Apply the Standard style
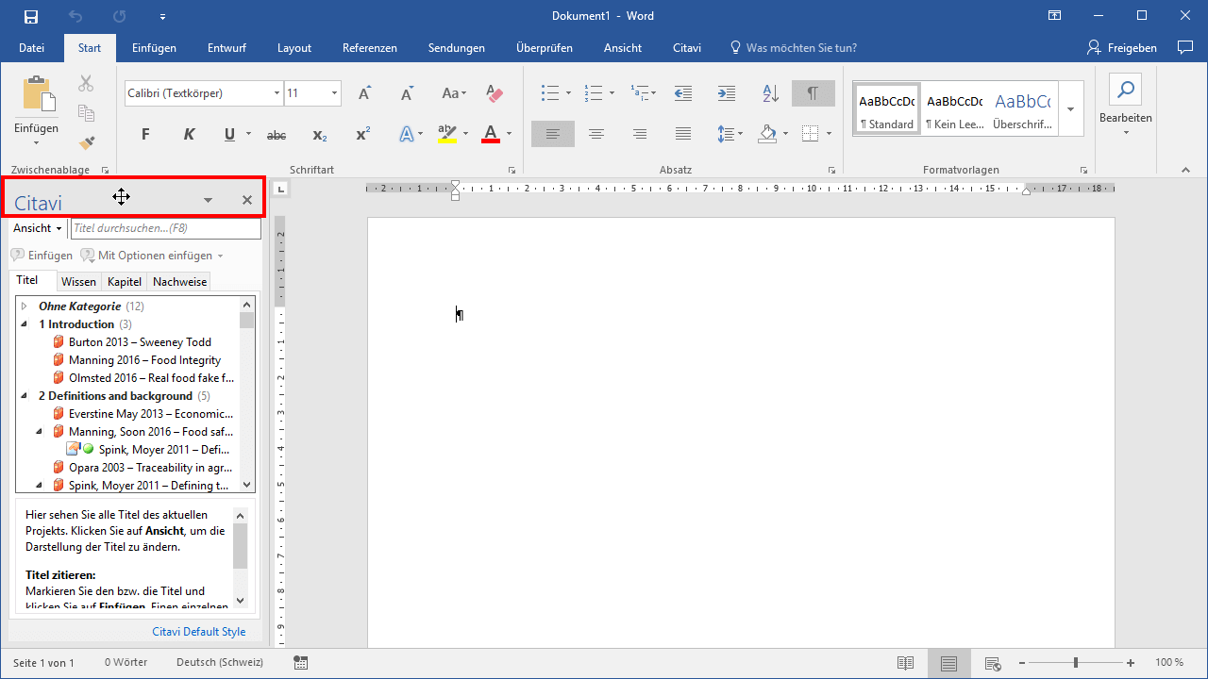1208x679 pixels. 886,108
